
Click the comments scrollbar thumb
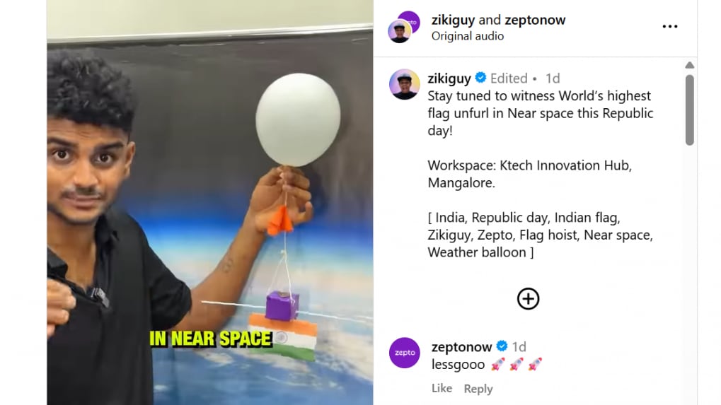(689, 110)
